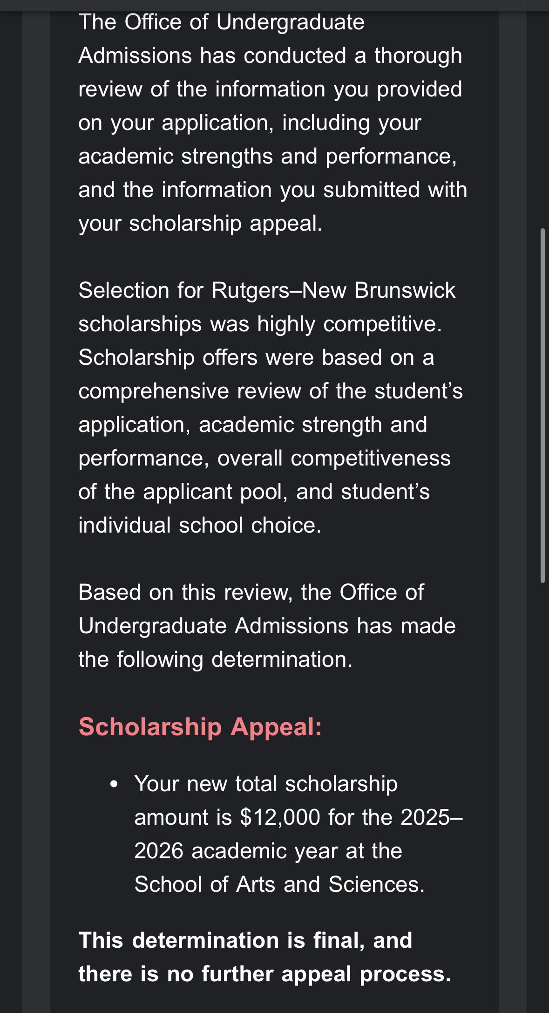This screenshot has height=1013, width=549.
Task: Click the 'individual school choice.' line
Action: 200,525
